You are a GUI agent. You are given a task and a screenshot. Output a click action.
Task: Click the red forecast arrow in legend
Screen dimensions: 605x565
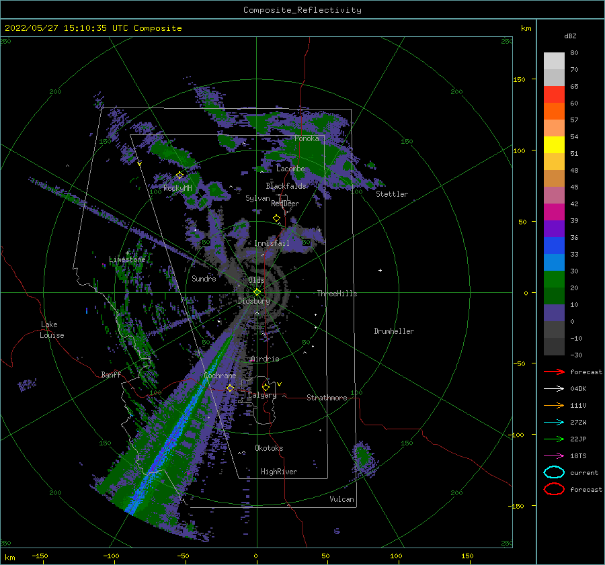point(554,372)
